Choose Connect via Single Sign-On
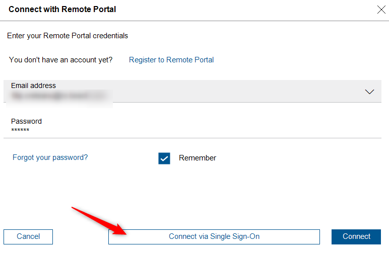Viewport: 389px width, 254px height. (x=214, y=236)
